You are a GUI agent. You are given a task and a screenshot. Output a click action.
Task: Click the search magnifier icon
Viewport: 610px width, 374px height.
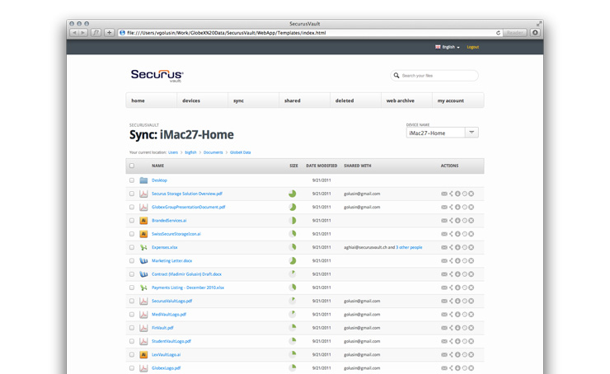pyautogui.click(x=396, y=76)
